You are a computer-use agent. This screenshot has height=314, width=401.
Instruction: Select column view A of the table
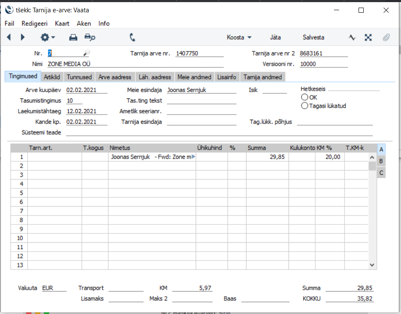[381, 149]
